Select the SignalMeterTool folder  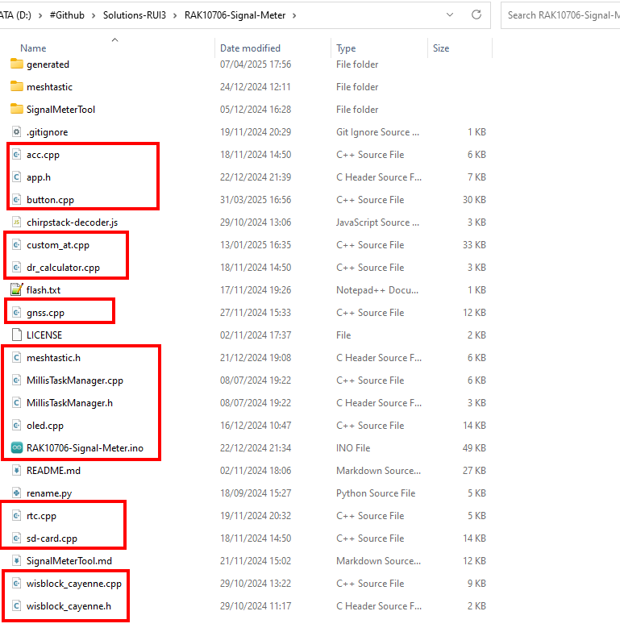click(61, 110)
